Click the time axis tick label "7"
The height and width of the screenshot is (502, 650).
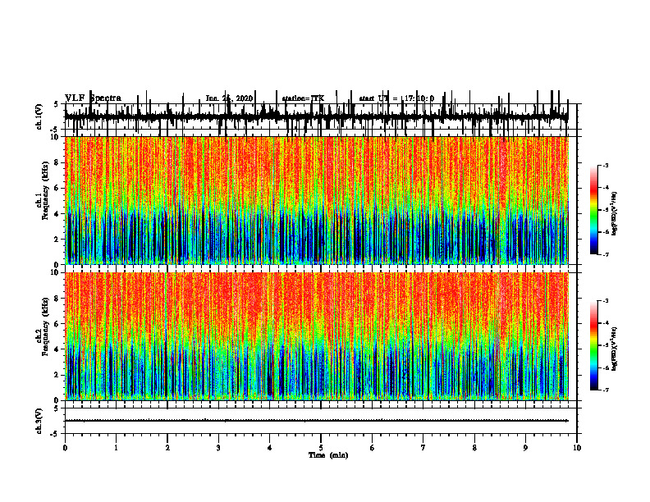pyautogui.click(x=423, y=448)
